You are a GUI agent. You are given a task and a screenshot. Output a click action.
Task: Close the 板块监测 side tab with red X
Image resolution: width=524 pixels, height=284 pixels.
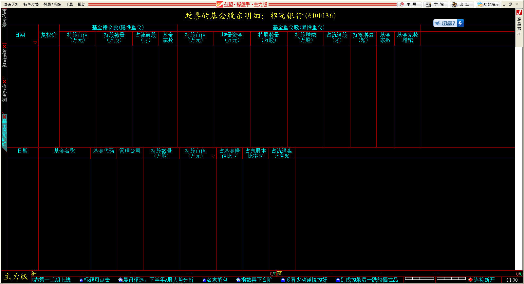(4, 82)
